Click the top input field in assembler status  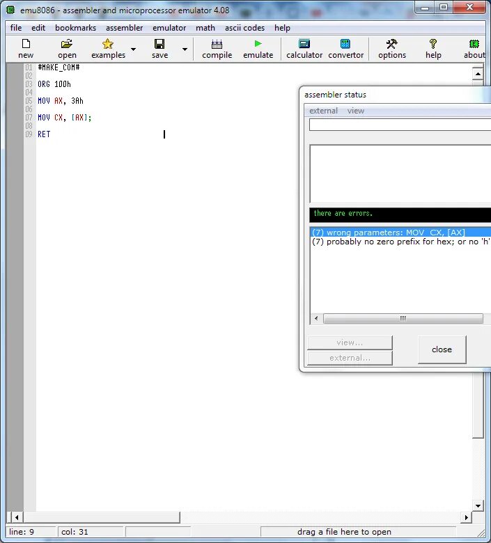click(400, 125)
